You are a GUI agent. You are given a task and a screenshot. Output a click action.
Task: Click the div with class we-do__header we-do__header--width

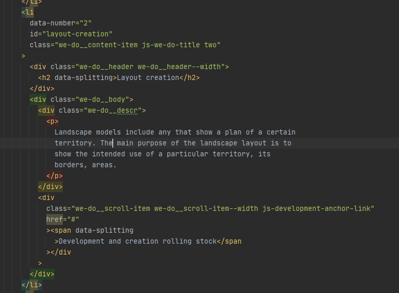point(129,67)
